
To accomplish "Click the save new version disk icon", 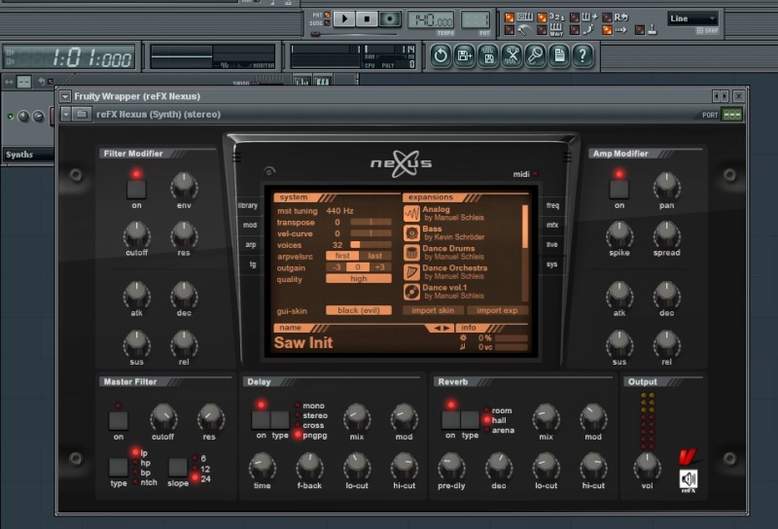I will tap(465, 55).
